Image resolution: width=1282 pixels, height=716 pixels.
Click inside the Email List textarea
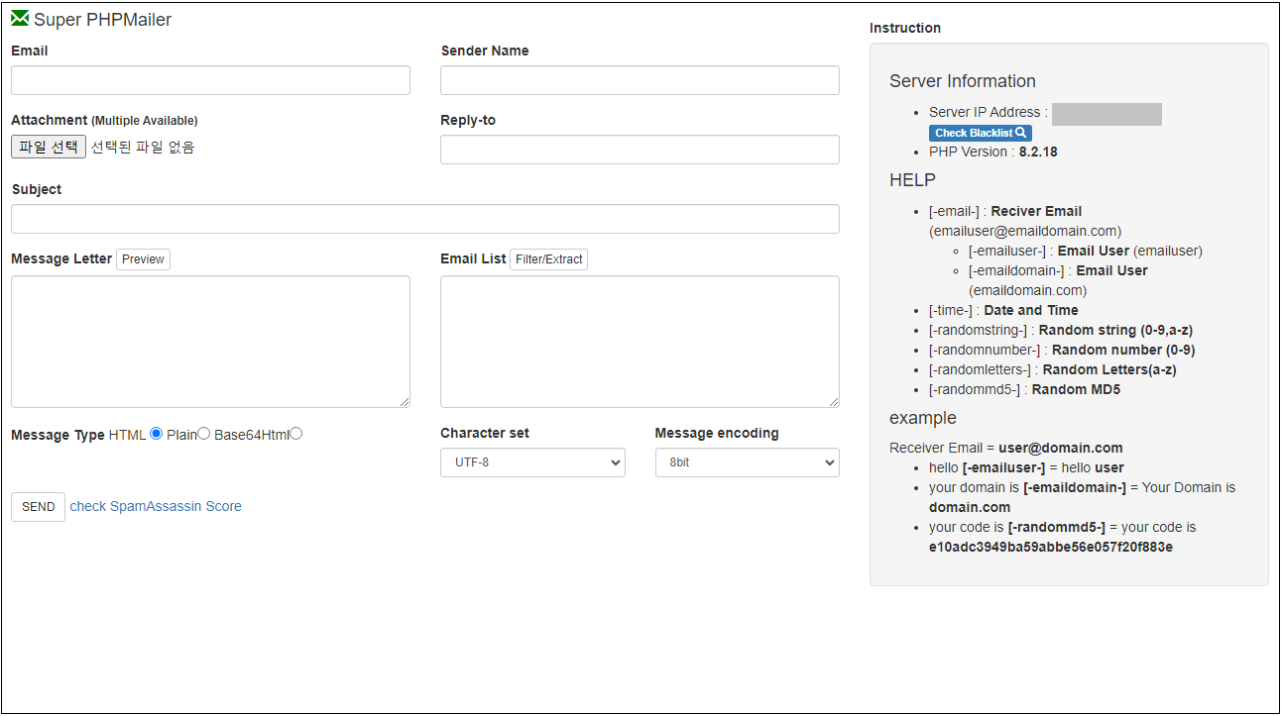pyautogui.click(x=640, y=342)
